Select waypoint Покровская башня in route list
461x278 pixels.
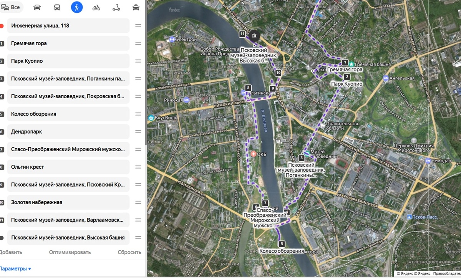68,96
